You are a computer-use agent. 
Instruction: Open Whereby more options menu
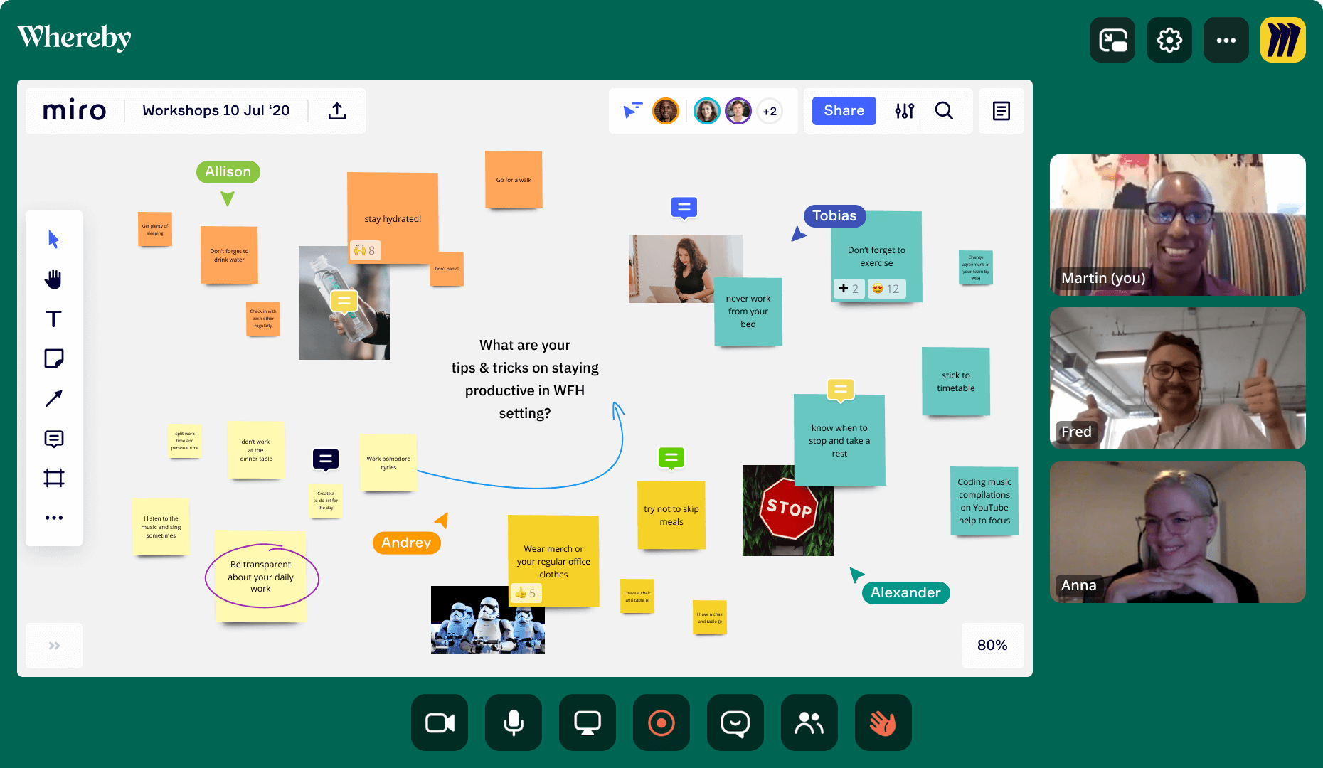[1226, 40]
